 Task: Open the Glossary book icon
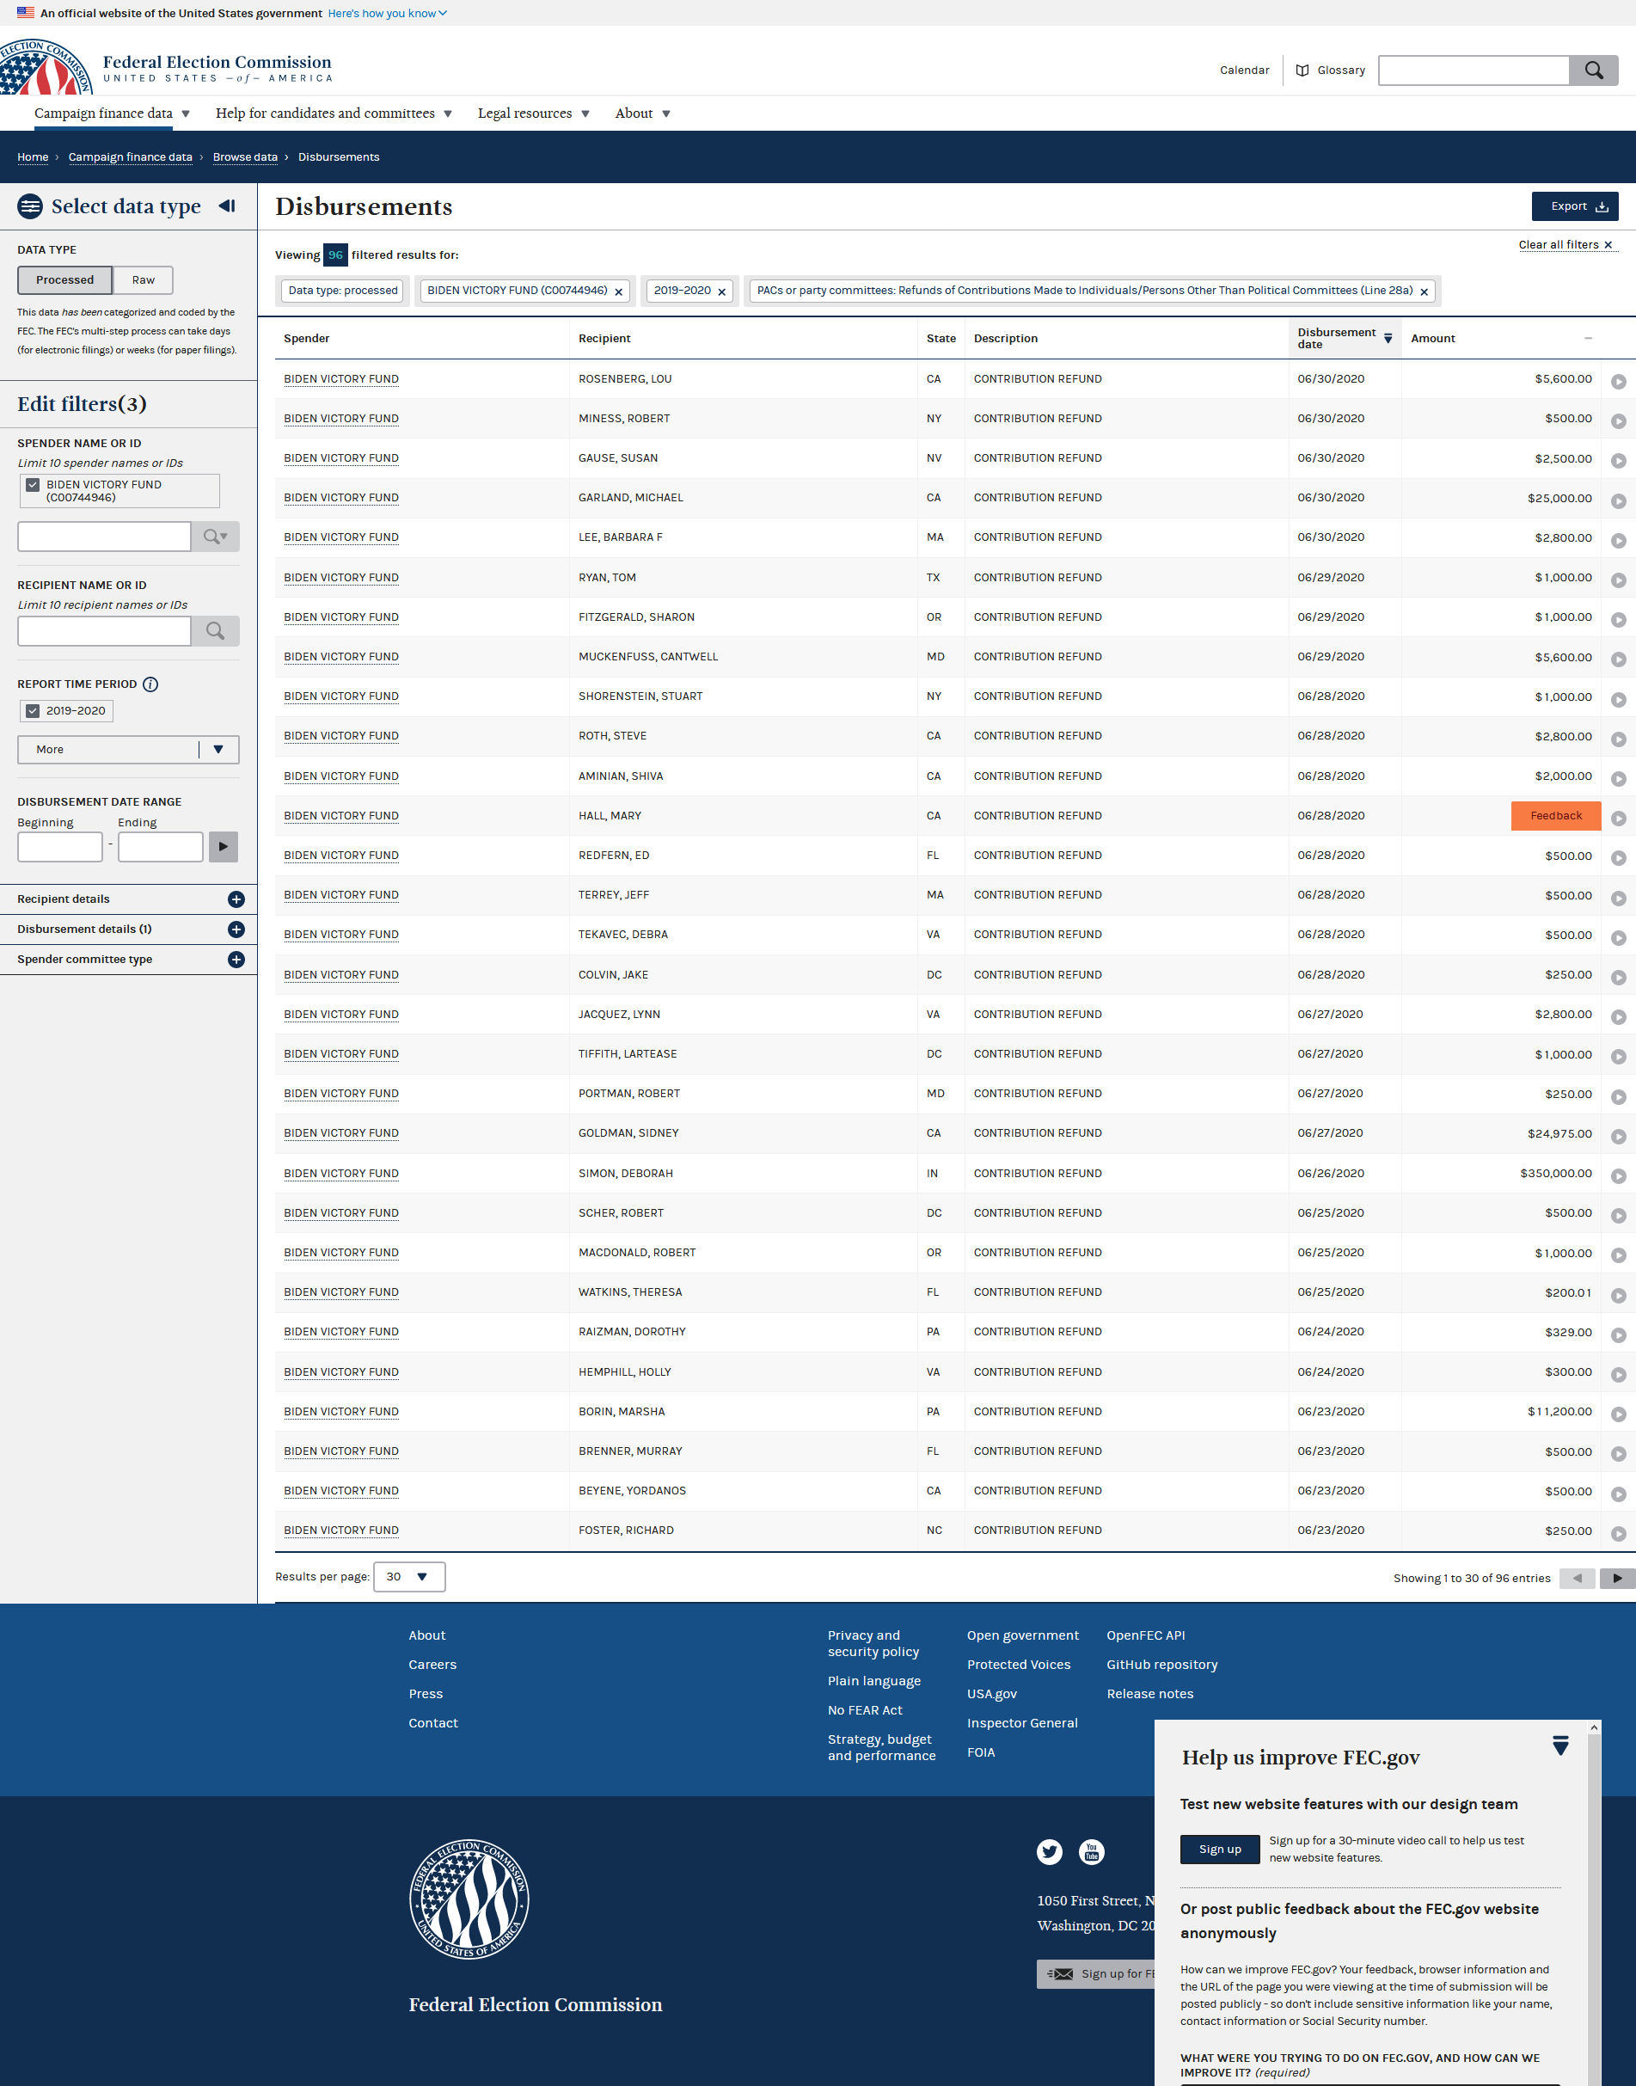point(1302,70)
